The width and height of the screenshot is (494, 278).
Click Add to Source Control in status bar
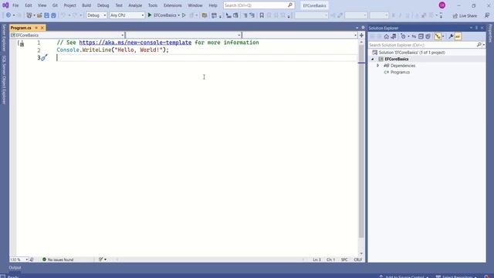pos(404,276)
